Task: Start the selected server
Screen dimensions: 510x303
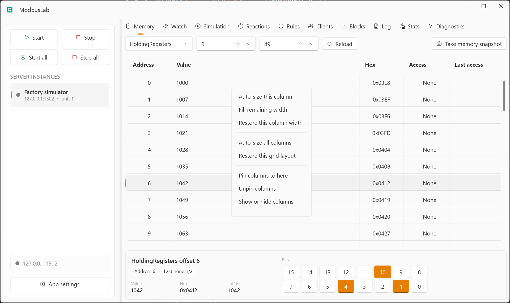Action: (x=34, y=37)
